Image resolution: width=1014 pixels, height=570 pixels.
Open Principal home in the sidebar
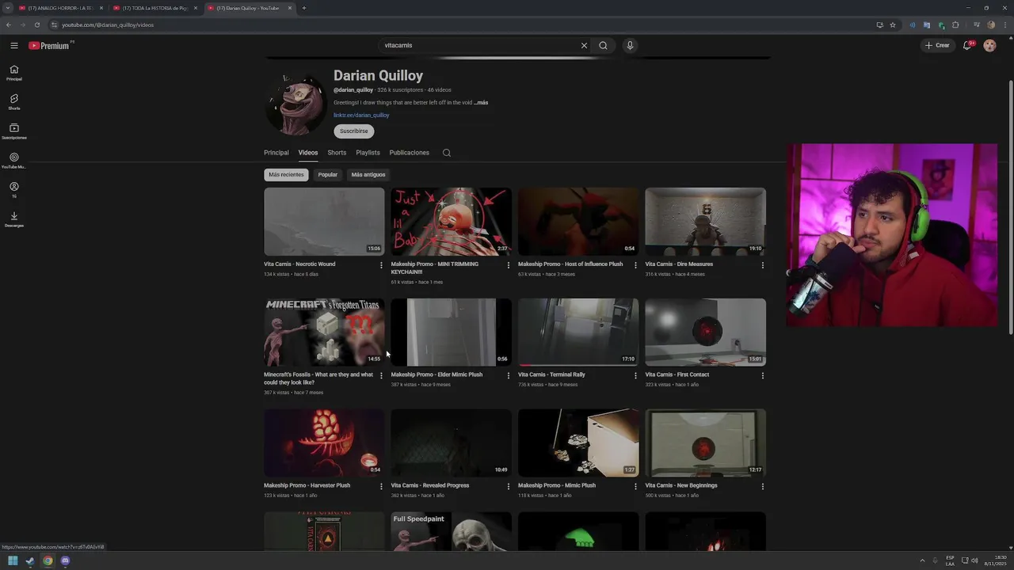click(x=14, y=72)
